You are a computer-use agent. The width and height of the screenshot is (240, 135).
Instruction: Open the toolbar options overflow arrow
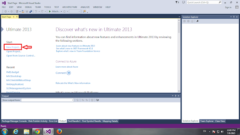[87, 12]
